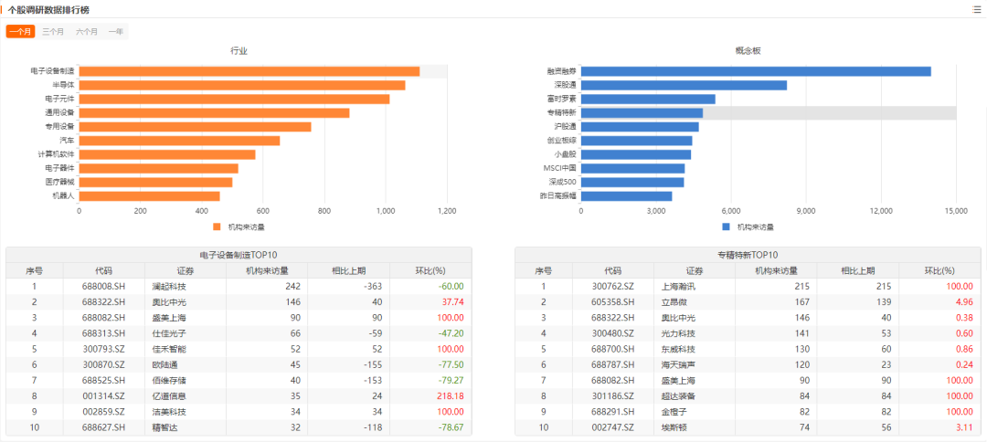987x442 pixels.
Task: Click the 沪股通 bar in 概念板 chart
Action: [x=640, y=126]
